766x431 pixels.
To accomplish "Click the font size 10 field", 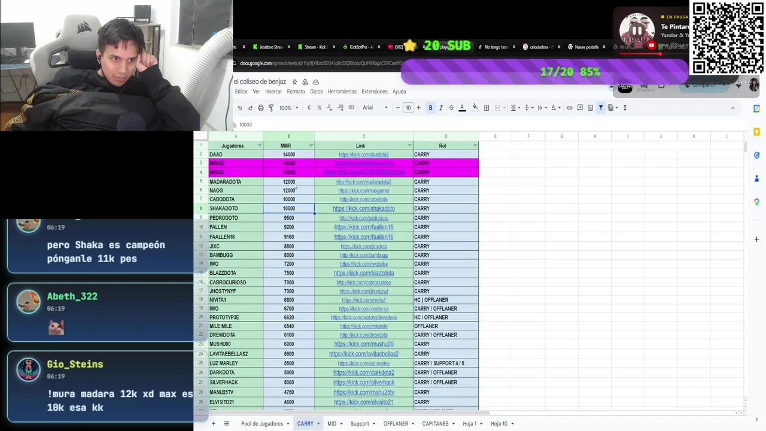I will tap(408, 108).
